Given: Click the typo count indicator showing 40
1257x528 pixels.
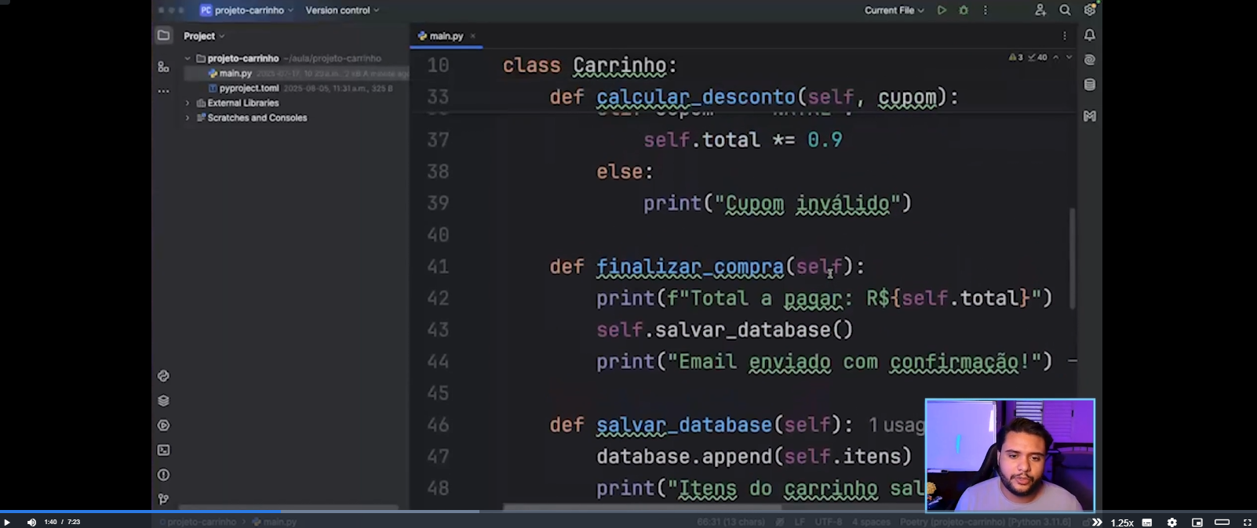Looking at the screenshot, I should [1037, 57].
